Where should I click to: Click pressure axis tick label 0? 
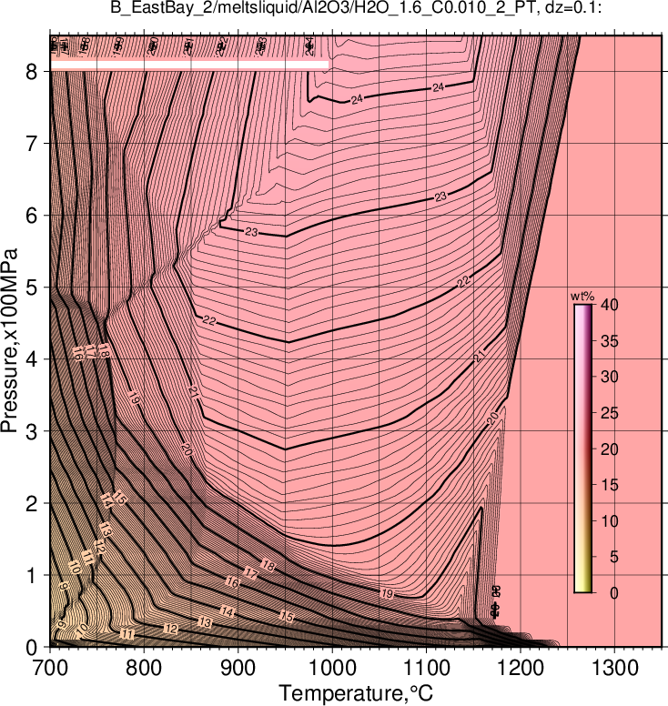[x=31, y=648]
